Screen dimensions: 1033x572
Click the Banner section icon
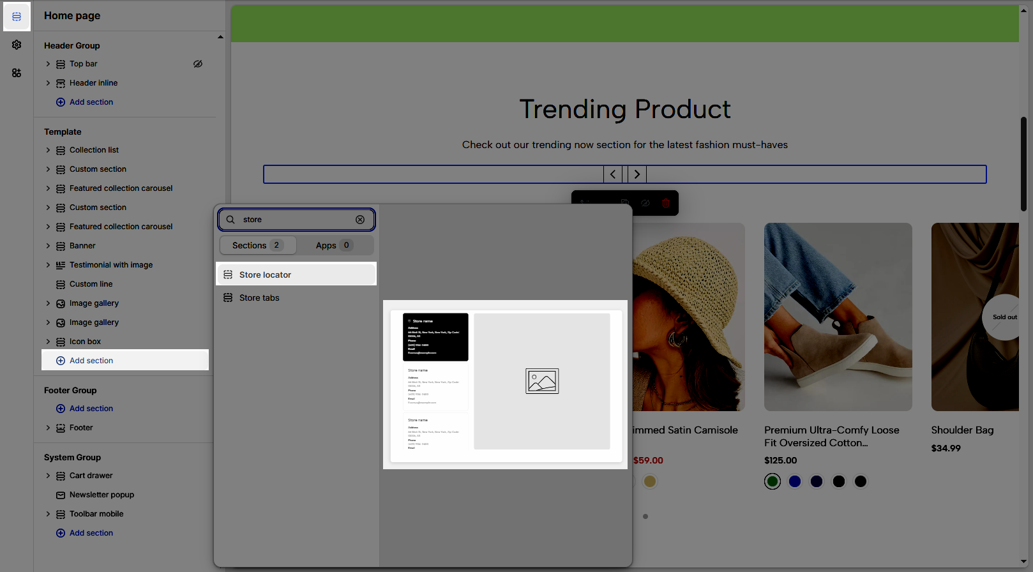61,246
